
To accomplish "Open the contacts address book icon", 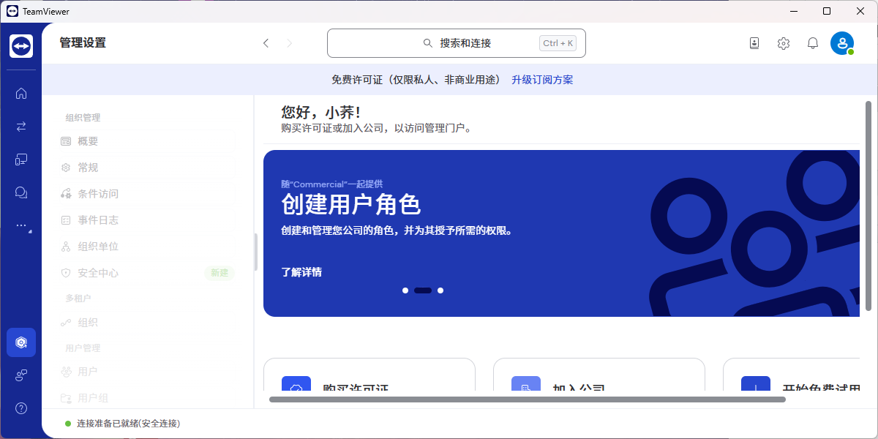I will [x=754, y=43].
